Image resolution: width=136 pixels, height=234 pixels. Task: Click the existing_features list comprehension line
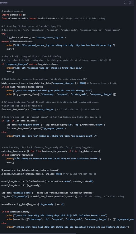tap(50, 151)
